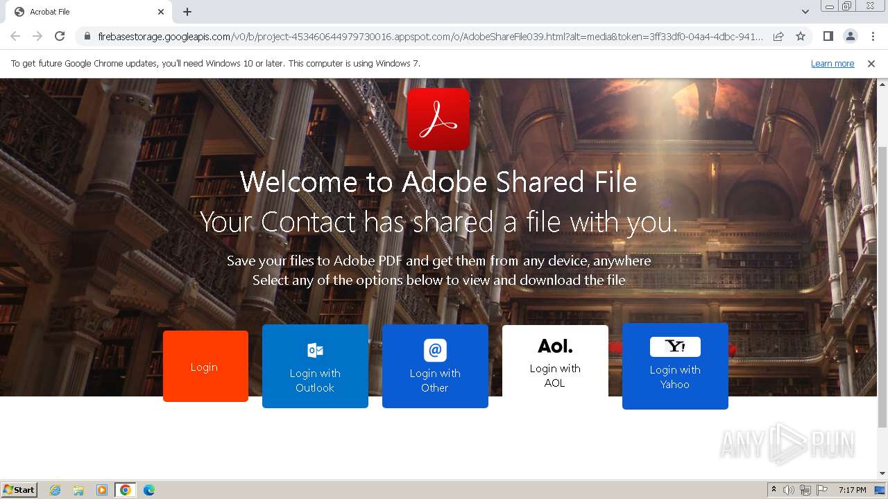Go forward to next page

[x=37, y=36]
